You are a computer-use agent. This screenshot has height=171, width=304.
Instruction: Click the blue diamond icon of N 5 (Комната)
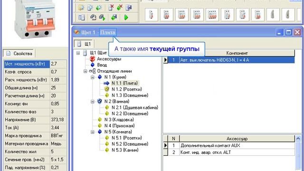click(x=100, y=132)
